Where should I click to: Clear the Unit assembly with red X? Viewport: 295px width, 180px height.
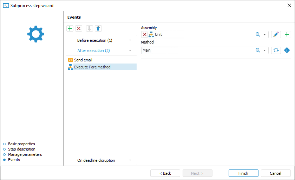point(145,34)
